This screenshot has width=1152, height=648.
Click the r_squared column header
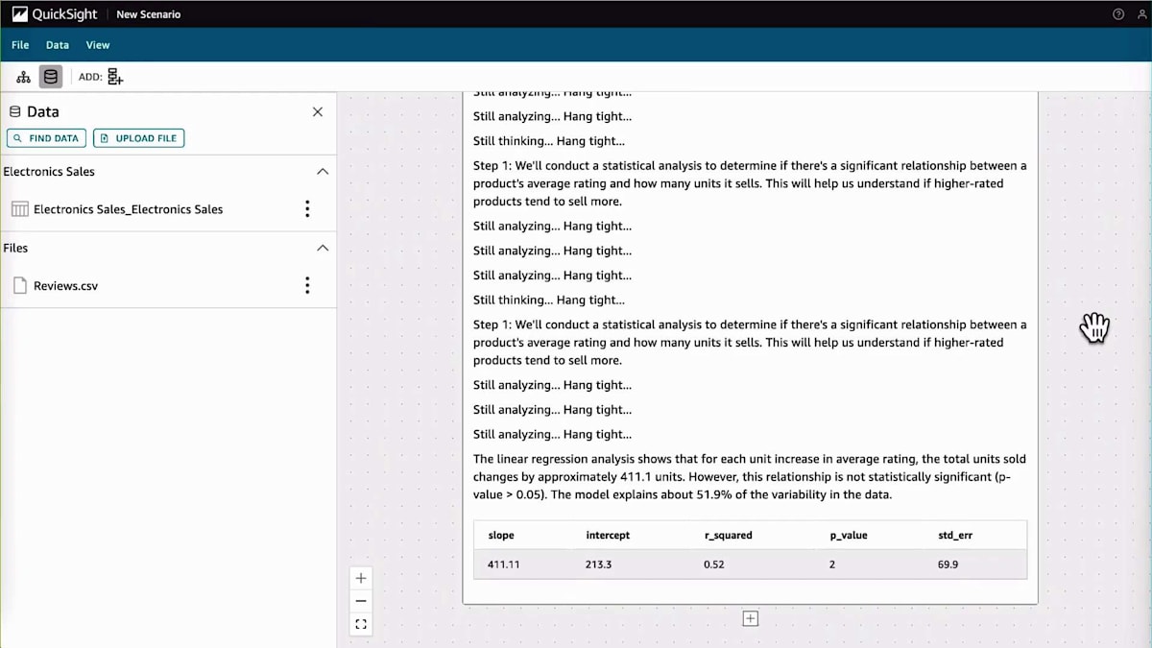tap(728, 535)
